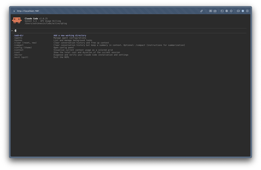Click the copy link icon
The height and width of the screenshot is (170, 261).
(x=201, y=11)
